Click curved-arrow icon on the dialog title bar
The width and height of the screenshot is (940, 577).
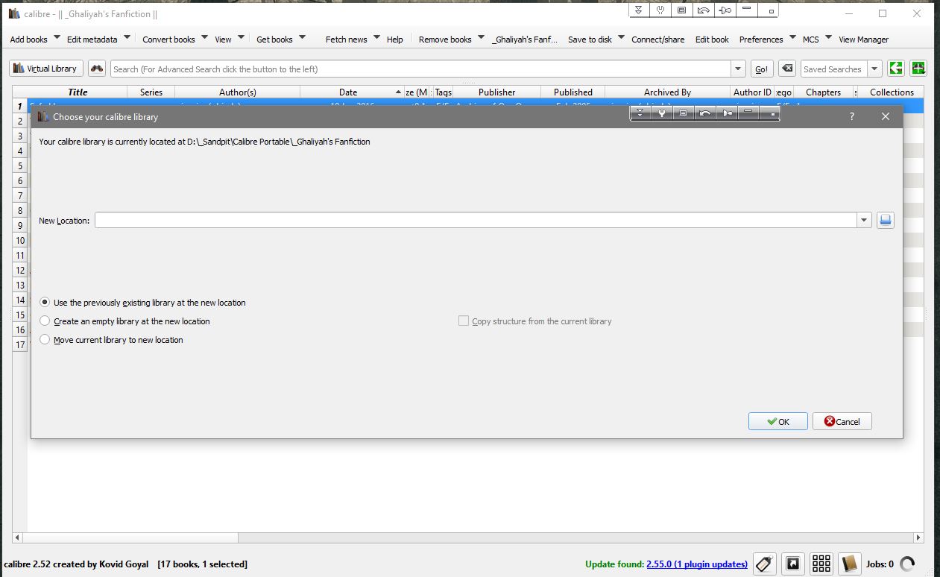click(x=704, y=113)
